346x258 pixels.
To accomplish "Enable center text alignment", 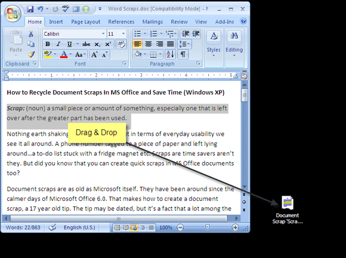I will coord(149,44).
